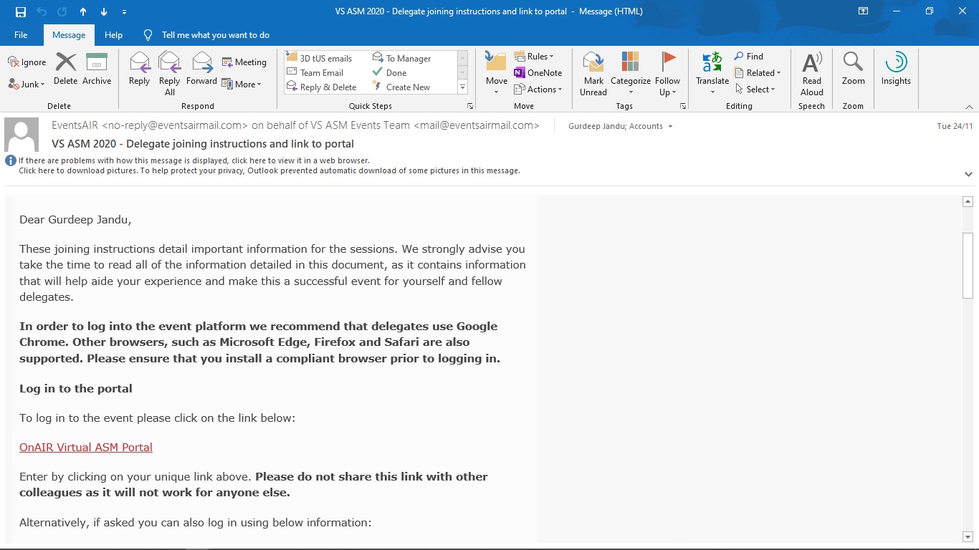Viewport: 979px width, 550px height.
Task: Open the OnAIR Virtual ASM Portal link
Action: [86, 448]
